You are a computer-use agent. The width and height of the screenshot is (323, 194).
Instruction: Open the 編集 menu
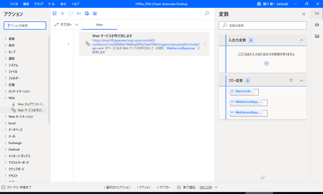point(26,4)
